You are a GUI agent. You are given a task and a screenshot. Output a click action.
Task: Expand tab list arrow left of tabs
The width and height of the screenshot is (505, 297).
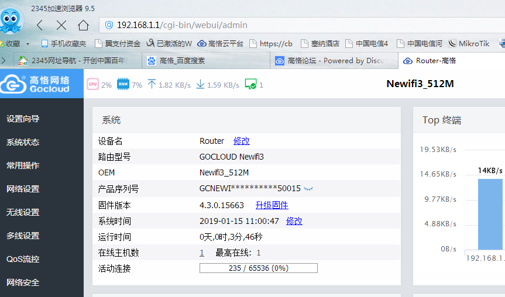click(4, 60)
